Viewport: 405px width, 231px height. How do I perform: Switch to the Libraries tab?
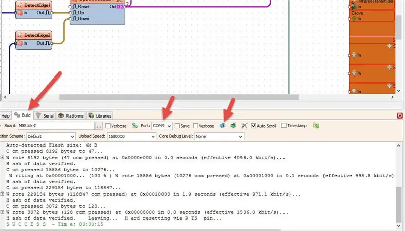click(x=100, y=116)
